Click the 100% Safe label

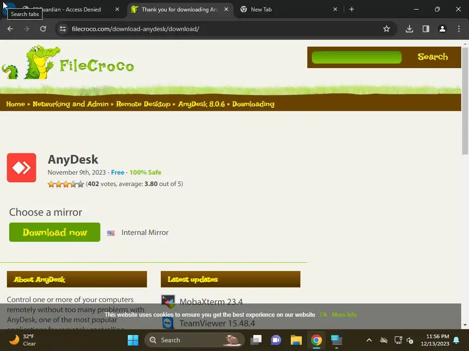coord(145,172)
